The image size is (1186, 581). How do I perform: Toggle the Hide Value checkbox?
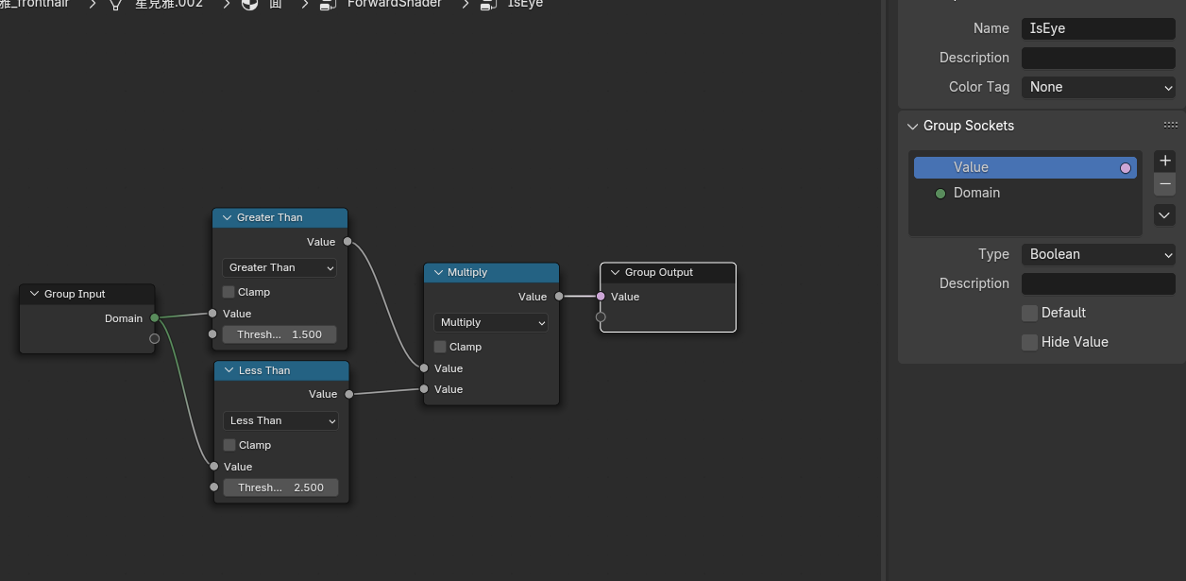[1029, 342]
